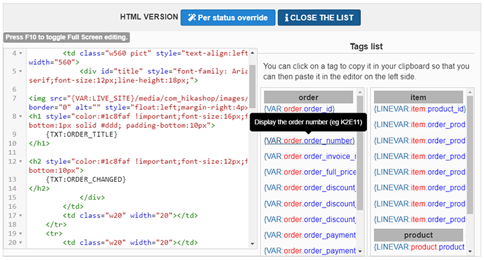
Task: Click item list scroll up arrow
Action: click(469, 93)
